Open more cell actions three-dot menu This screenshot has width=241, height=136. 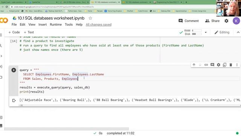[237, 65]
